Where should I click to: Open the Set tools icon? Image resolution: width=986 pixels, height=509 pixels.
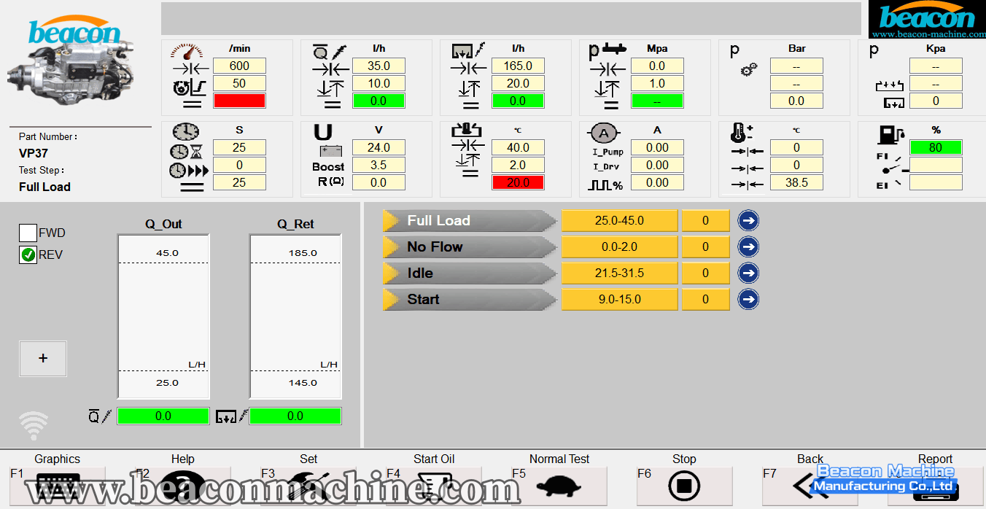point(308,485)
